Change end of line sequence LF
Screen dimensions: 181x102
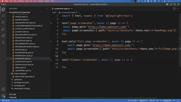157,101
